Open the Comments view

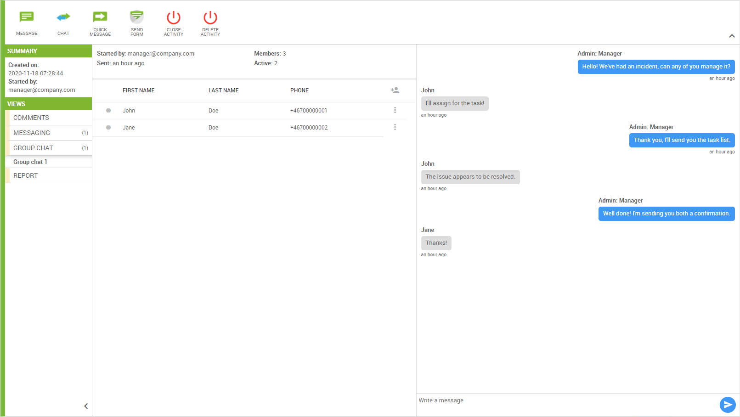49,118
